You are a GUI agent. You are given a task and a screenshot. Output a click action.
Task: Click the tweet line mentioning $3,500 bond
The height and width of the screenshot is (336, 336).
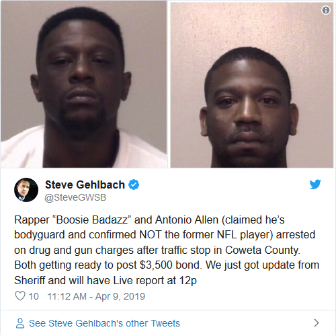click(167, 265)
